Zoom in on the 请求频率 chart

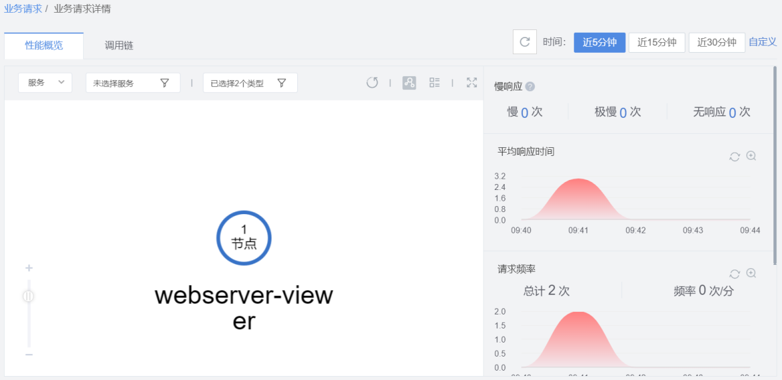(x=751, y=273)
